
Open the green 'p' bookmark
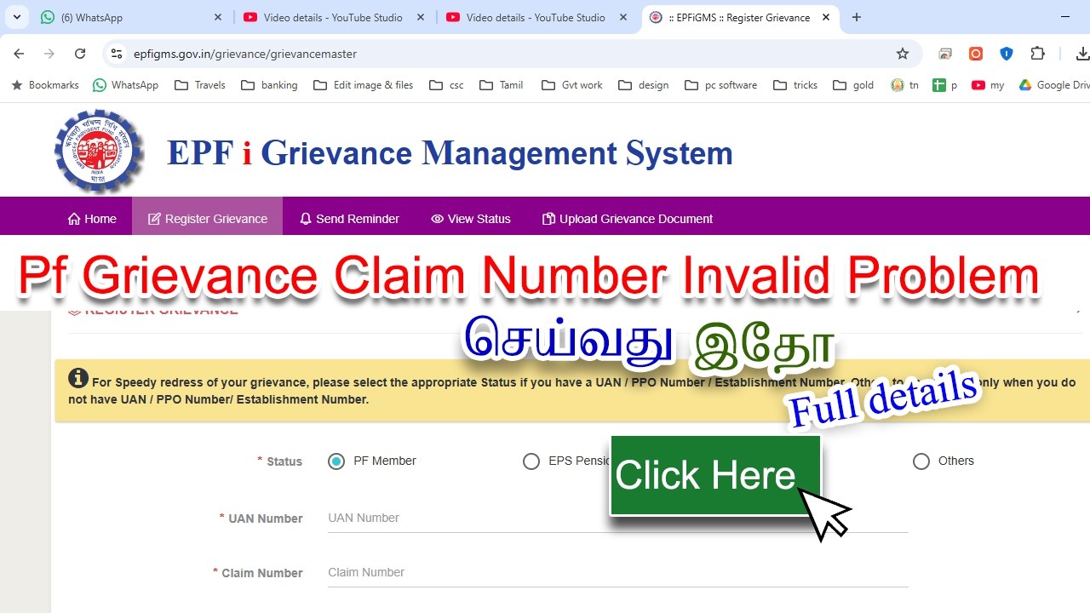pyautogui.click(x=945, y=85)
